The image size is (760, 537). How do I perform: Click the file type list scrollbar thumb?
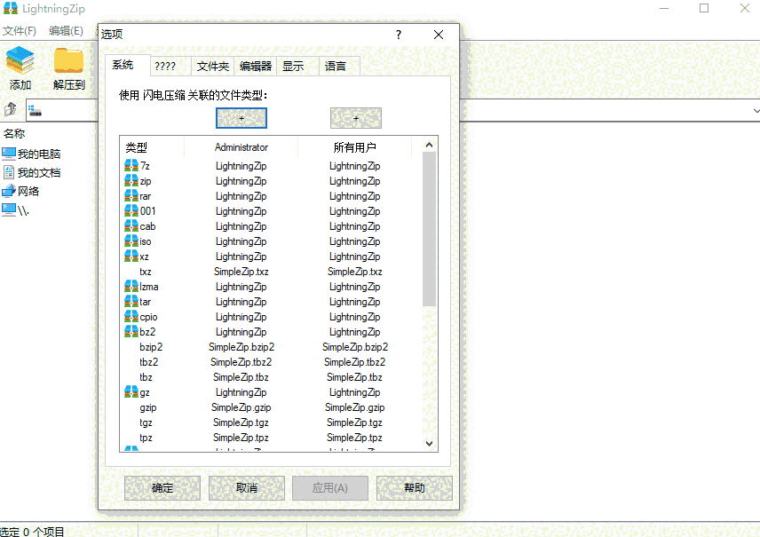pyautogui.click(x=429, y=229)
